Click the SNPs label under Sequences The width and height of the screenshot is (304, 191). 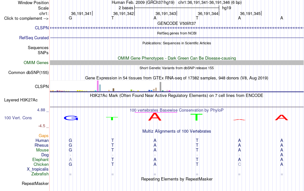point(43,53)
